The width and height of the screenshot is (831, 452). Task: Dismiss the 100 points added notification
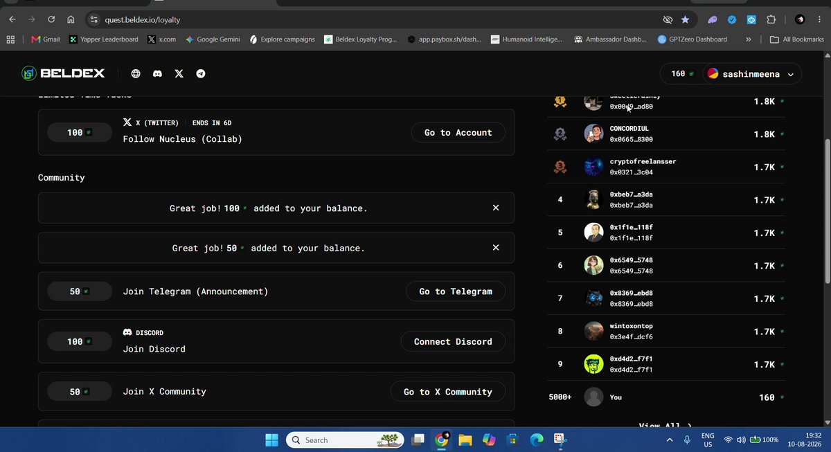496,208
